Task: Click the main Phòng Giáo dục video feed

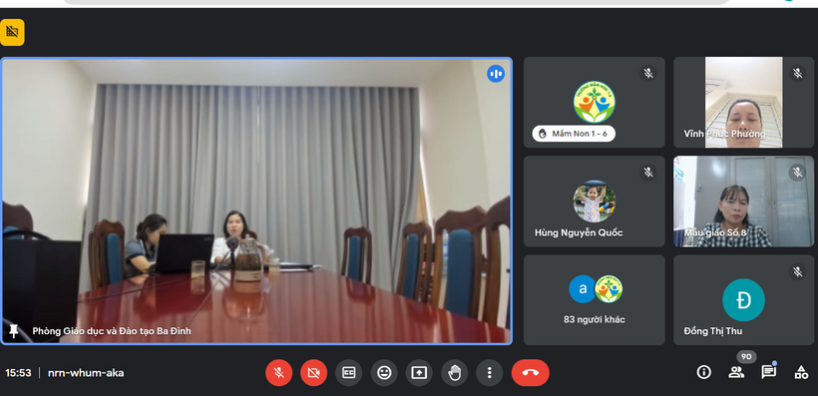Action: [x=256, y=200]
